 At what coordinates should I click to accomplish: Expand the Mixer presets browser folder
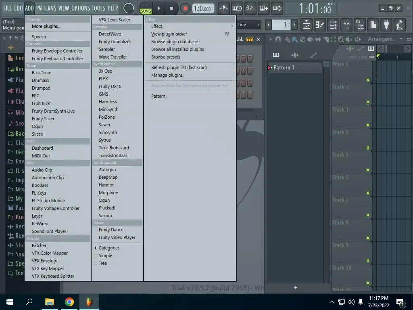(16, 113)
